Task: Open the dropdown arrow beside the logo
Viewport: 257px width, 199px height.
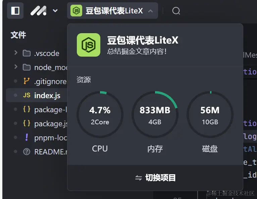Action: (55, 11)
